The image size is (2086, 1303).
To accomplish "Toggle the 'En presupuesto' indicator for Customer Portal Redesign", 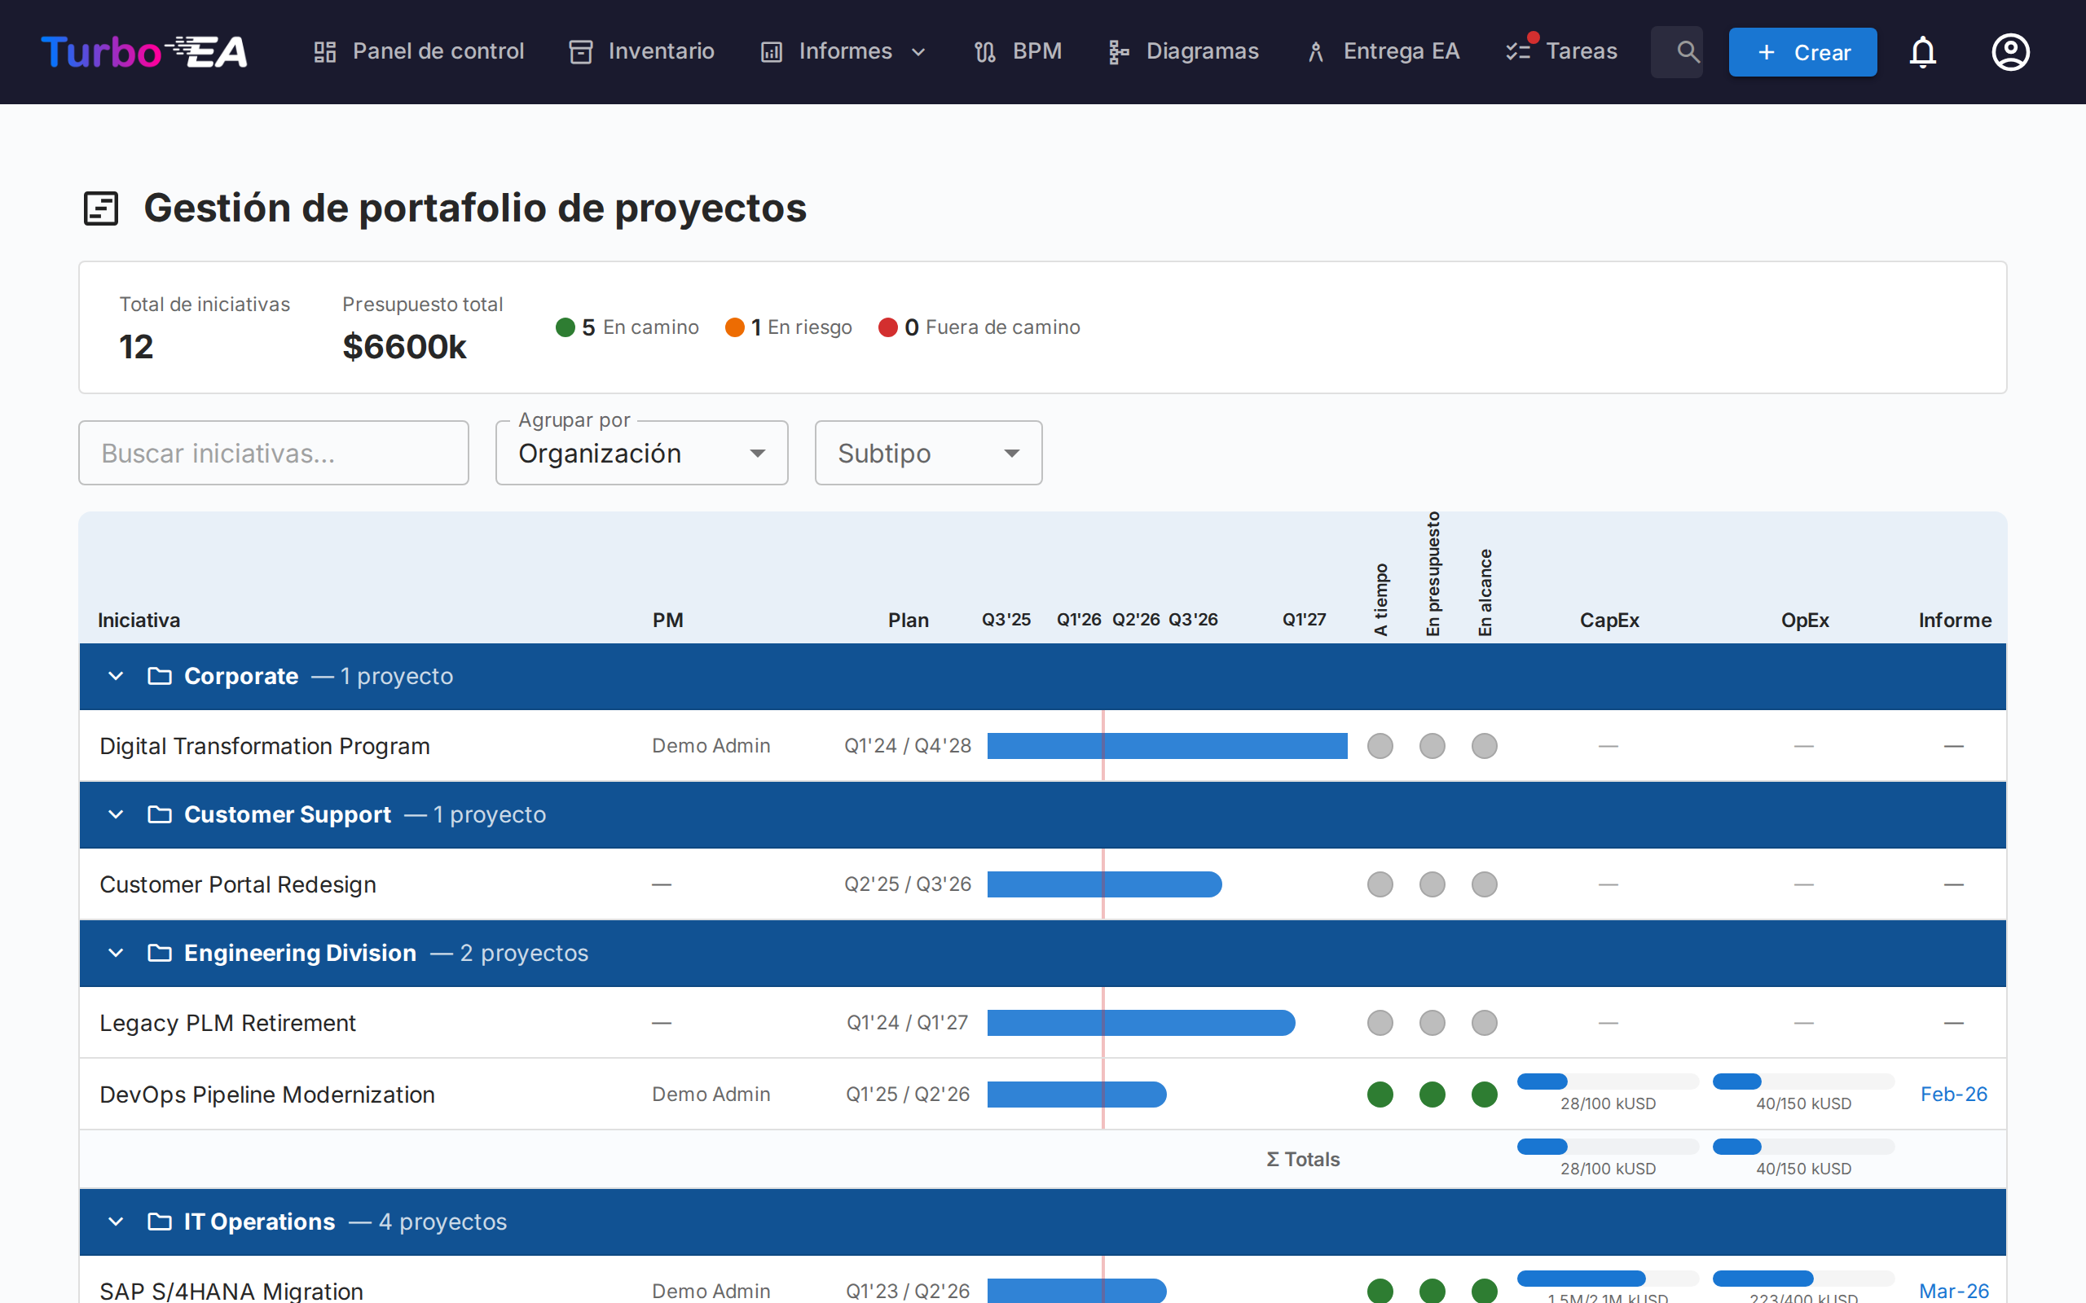I will (x=1432, y=884).
